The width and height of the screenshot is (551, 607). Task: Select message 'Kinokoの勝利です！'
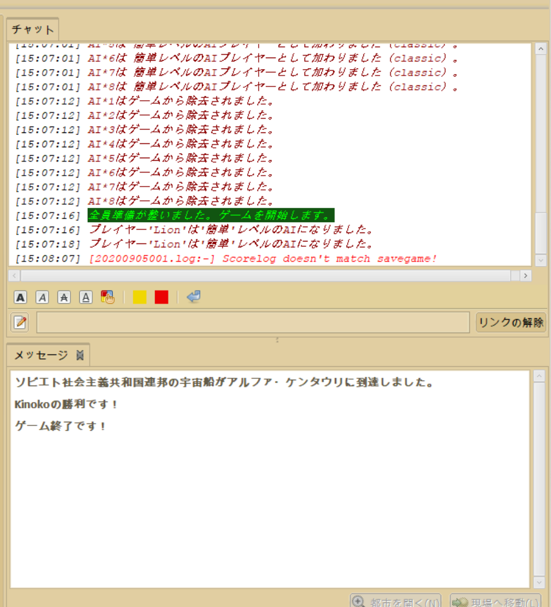(66, 404)
